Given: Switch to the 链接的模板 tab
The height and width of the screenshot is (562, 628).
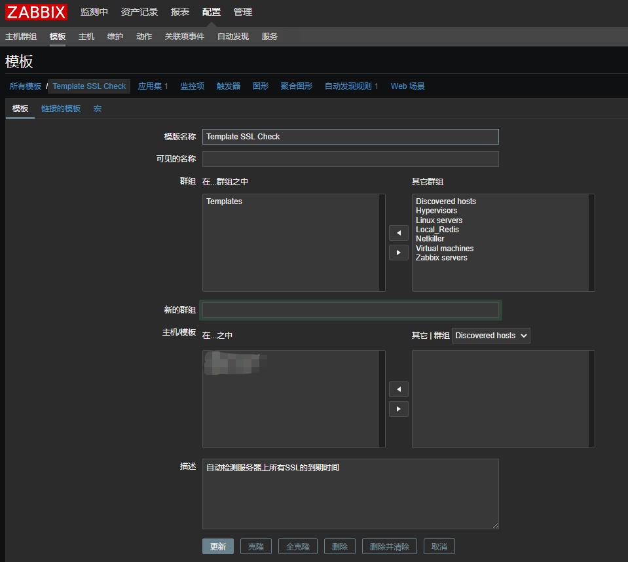Looking at the screenshot, I should tap(60, 109).
